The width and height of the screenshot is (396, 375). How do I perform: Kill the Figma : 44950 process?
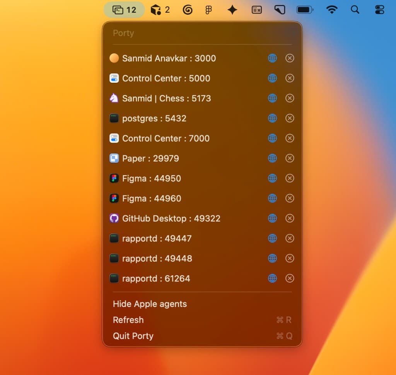289,178
